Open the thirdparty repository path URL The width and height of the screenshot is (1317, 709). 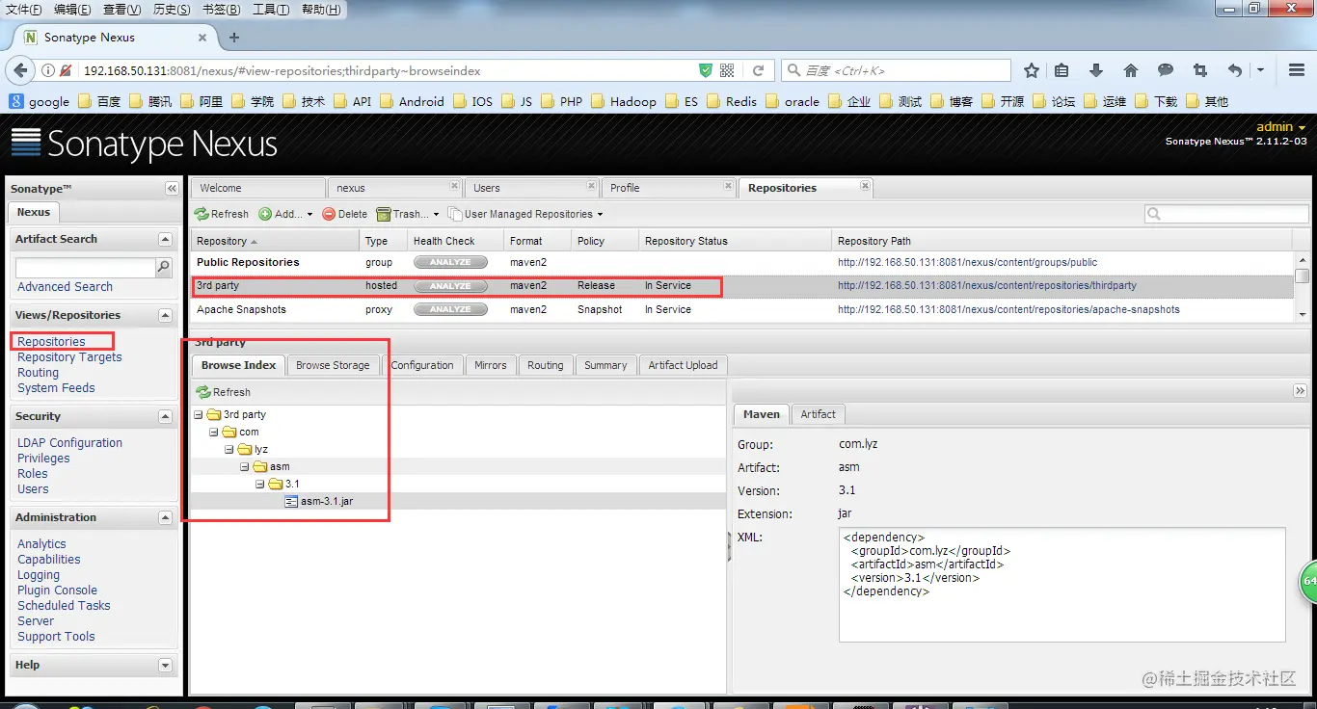pyautogui.click(x=987, y=286)
